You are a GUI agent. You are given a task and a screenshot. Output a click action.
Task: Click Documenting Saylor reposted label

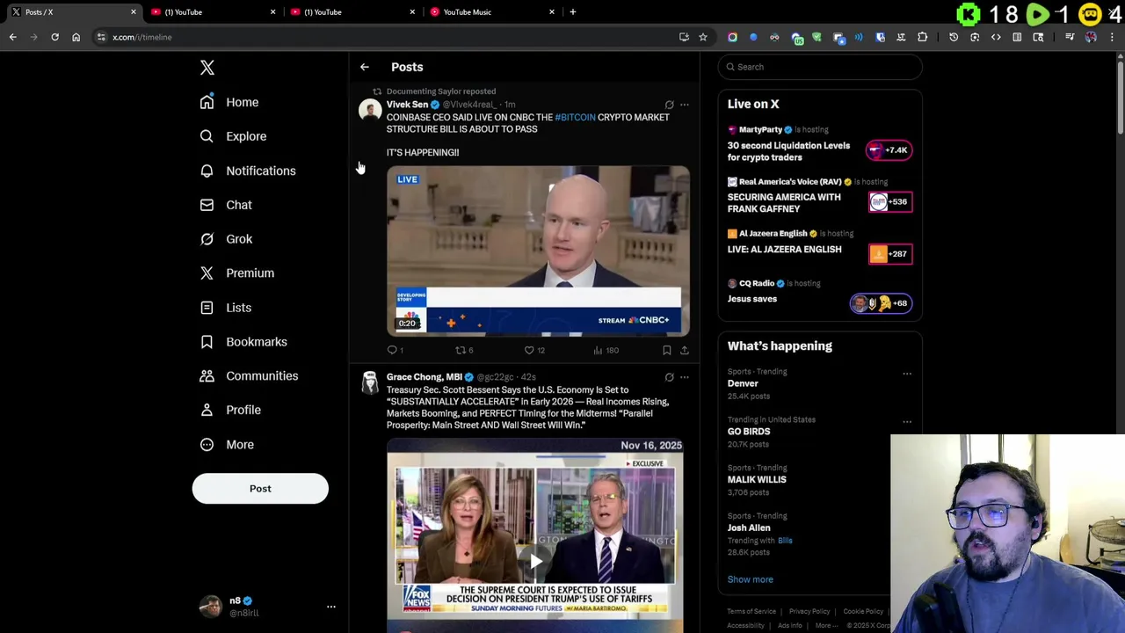pos(441,91)
